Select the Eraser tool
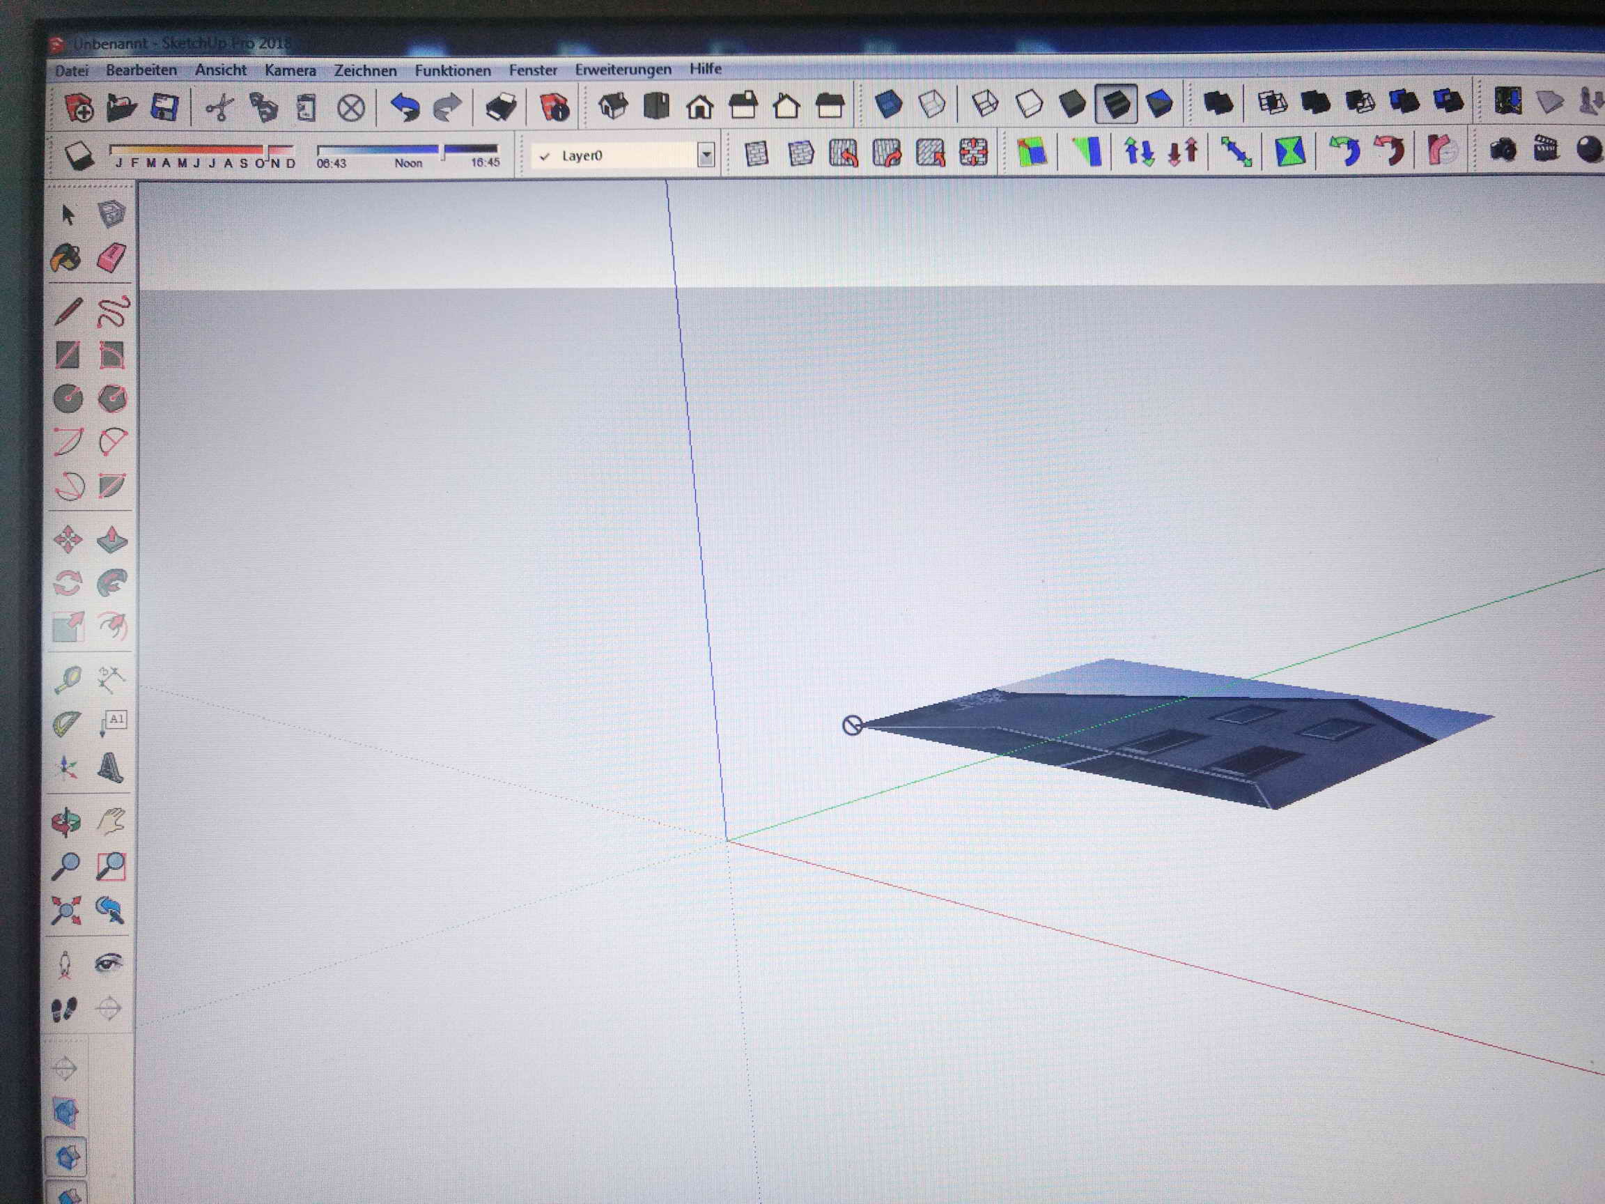The height and width of the screenshot is (1204, 1605). (x=111, y=258)
